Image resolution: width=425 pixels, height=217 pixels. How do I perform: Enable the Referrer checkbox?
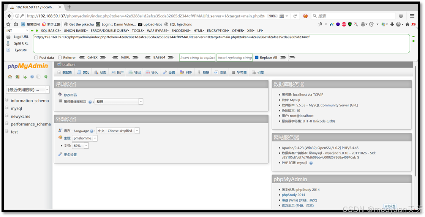tap(60, 58)
